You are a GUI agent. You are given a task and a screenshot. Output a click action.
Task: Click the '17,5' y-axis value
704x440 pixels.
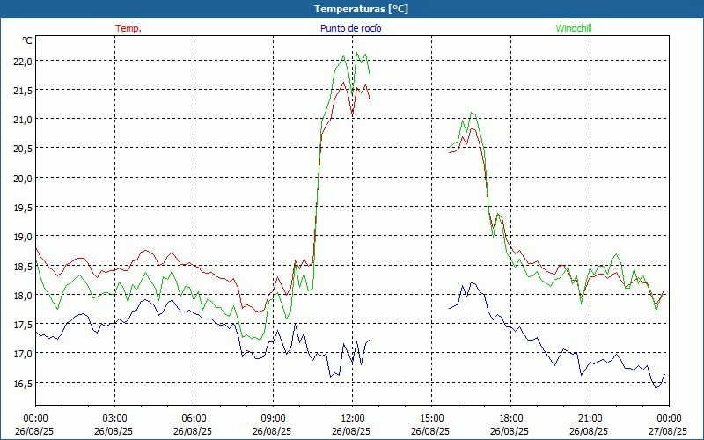23,325
